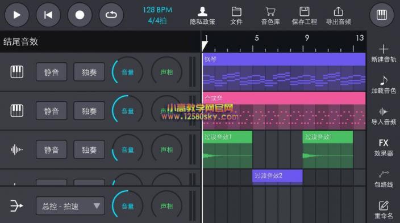The width and height of the screenshot is (400, 223).
Task: Open the 包络线 envelope editor
Action: click(x=384, y=179)
